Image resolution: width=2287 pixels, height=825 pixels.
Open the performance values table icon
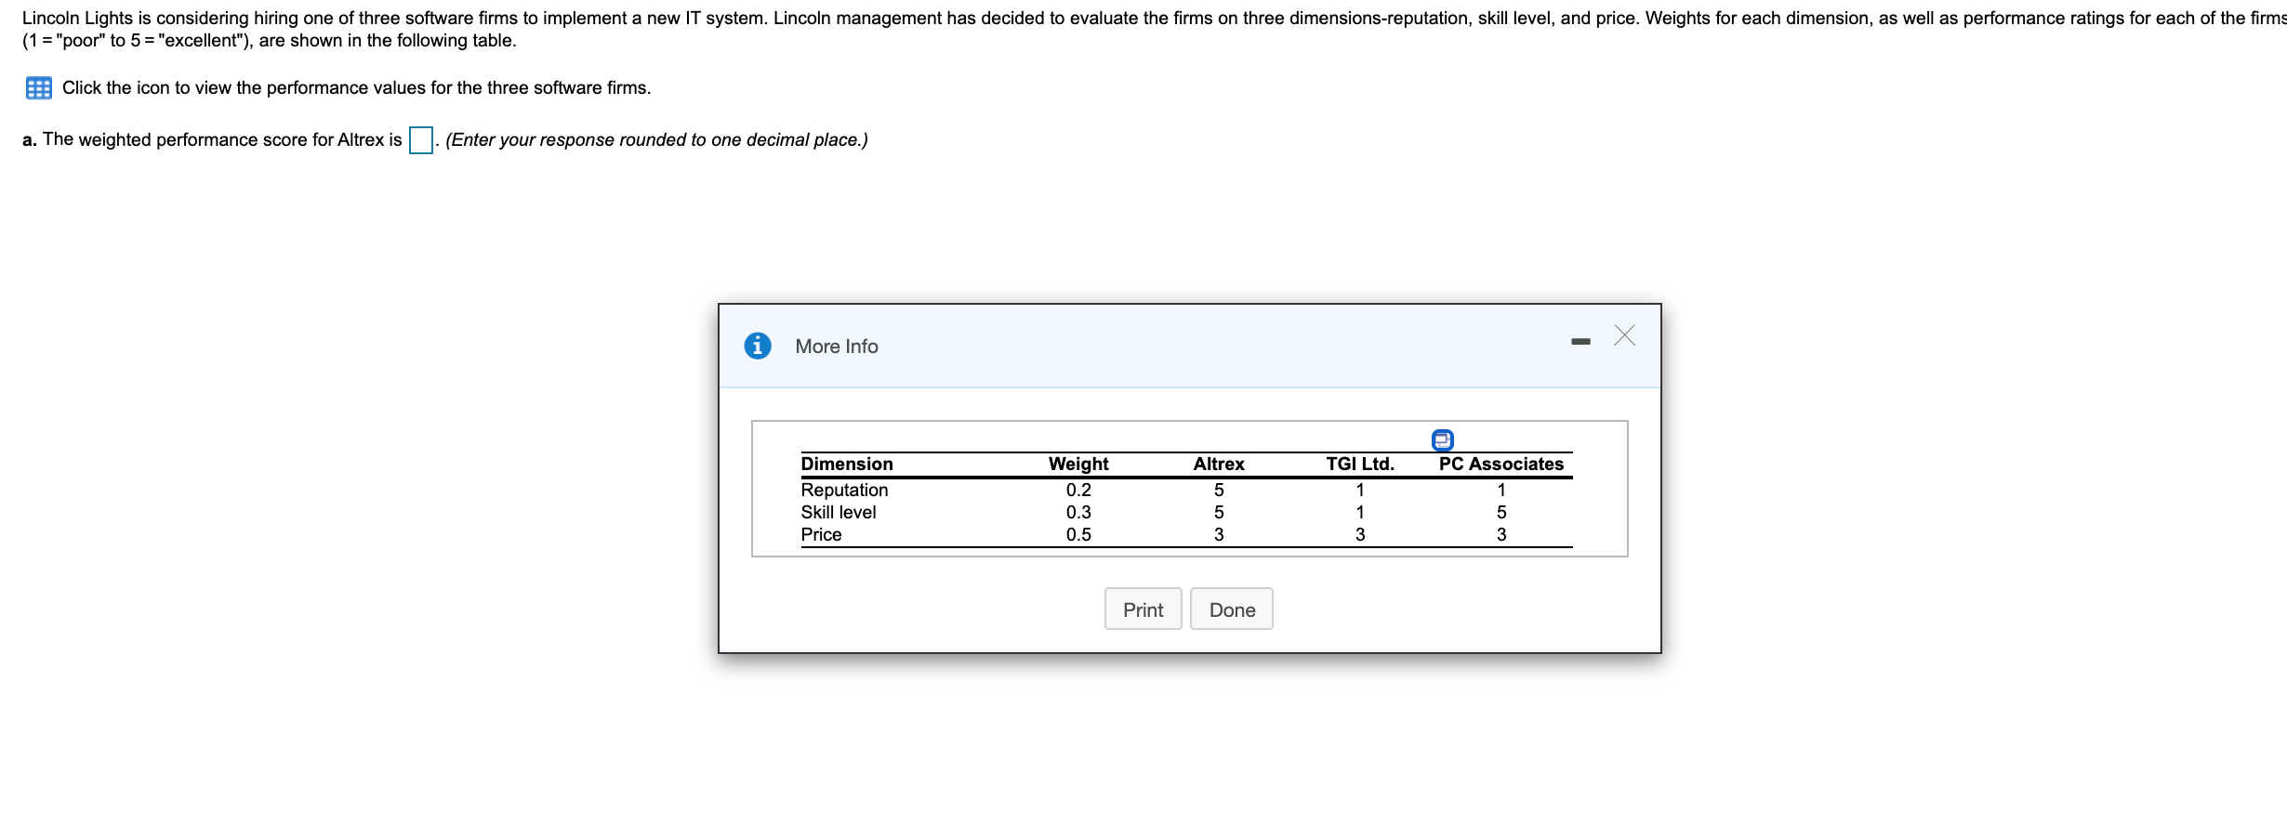[39, 88]
